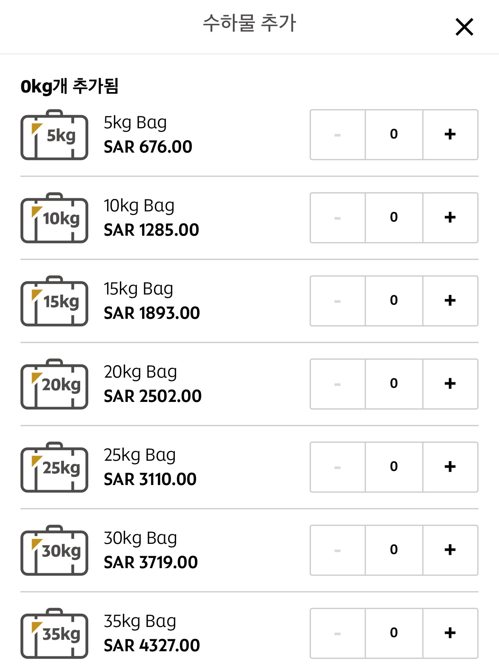Add one 30kg Bag

coord(450,550)
